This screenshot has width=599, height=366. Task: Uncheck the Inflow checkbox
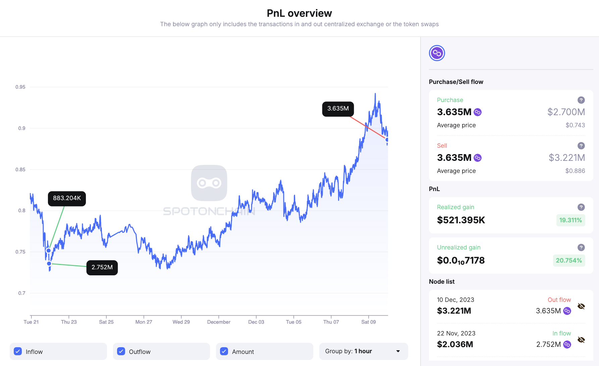click(x=18, y=352)
